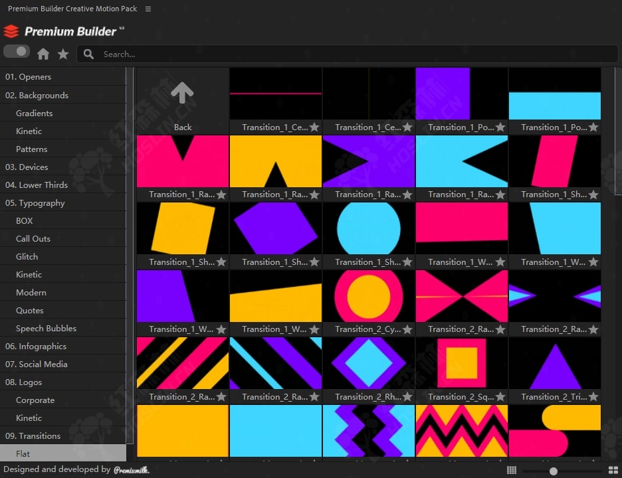
Task: Star the purple rectangle Transition_1_Po
Action: point(500,127)
